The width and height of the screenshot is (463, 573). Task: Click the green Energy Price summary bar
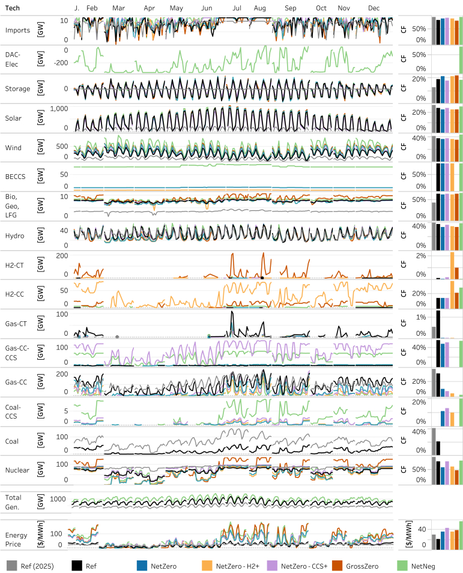pyautogui.click(x=461, y=535)
